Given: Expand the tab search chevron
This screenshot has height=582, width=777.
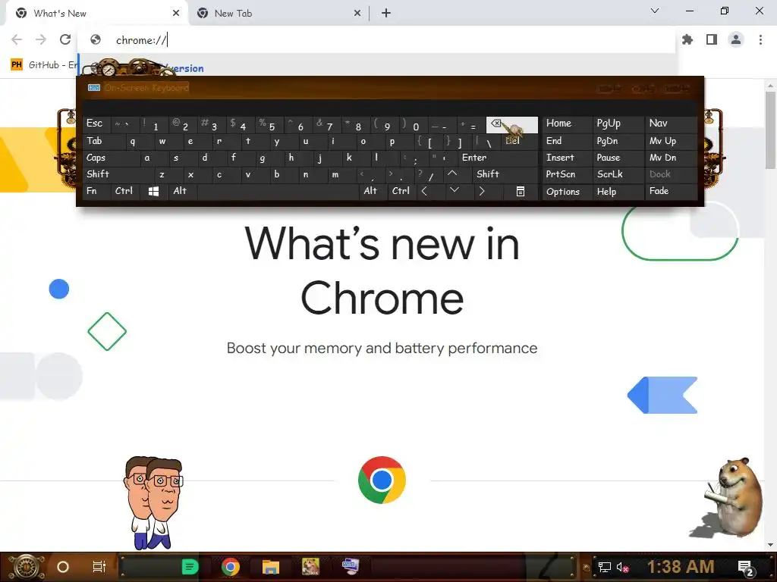Looking at the screenshot, I should coord(655,11).
